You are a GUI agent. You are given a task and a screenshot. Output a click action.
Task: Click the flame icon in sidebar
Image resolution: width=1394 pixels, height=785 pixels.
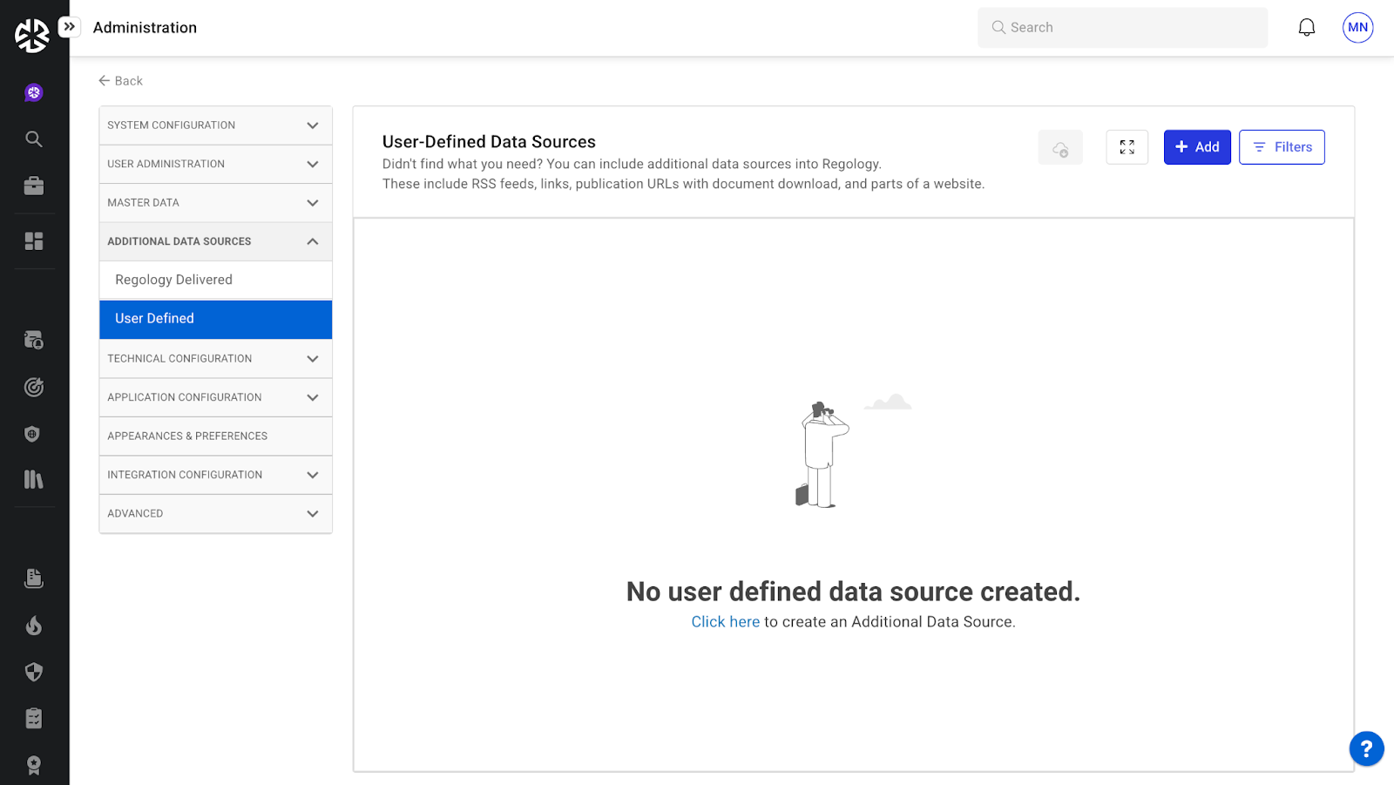(34, 626)
